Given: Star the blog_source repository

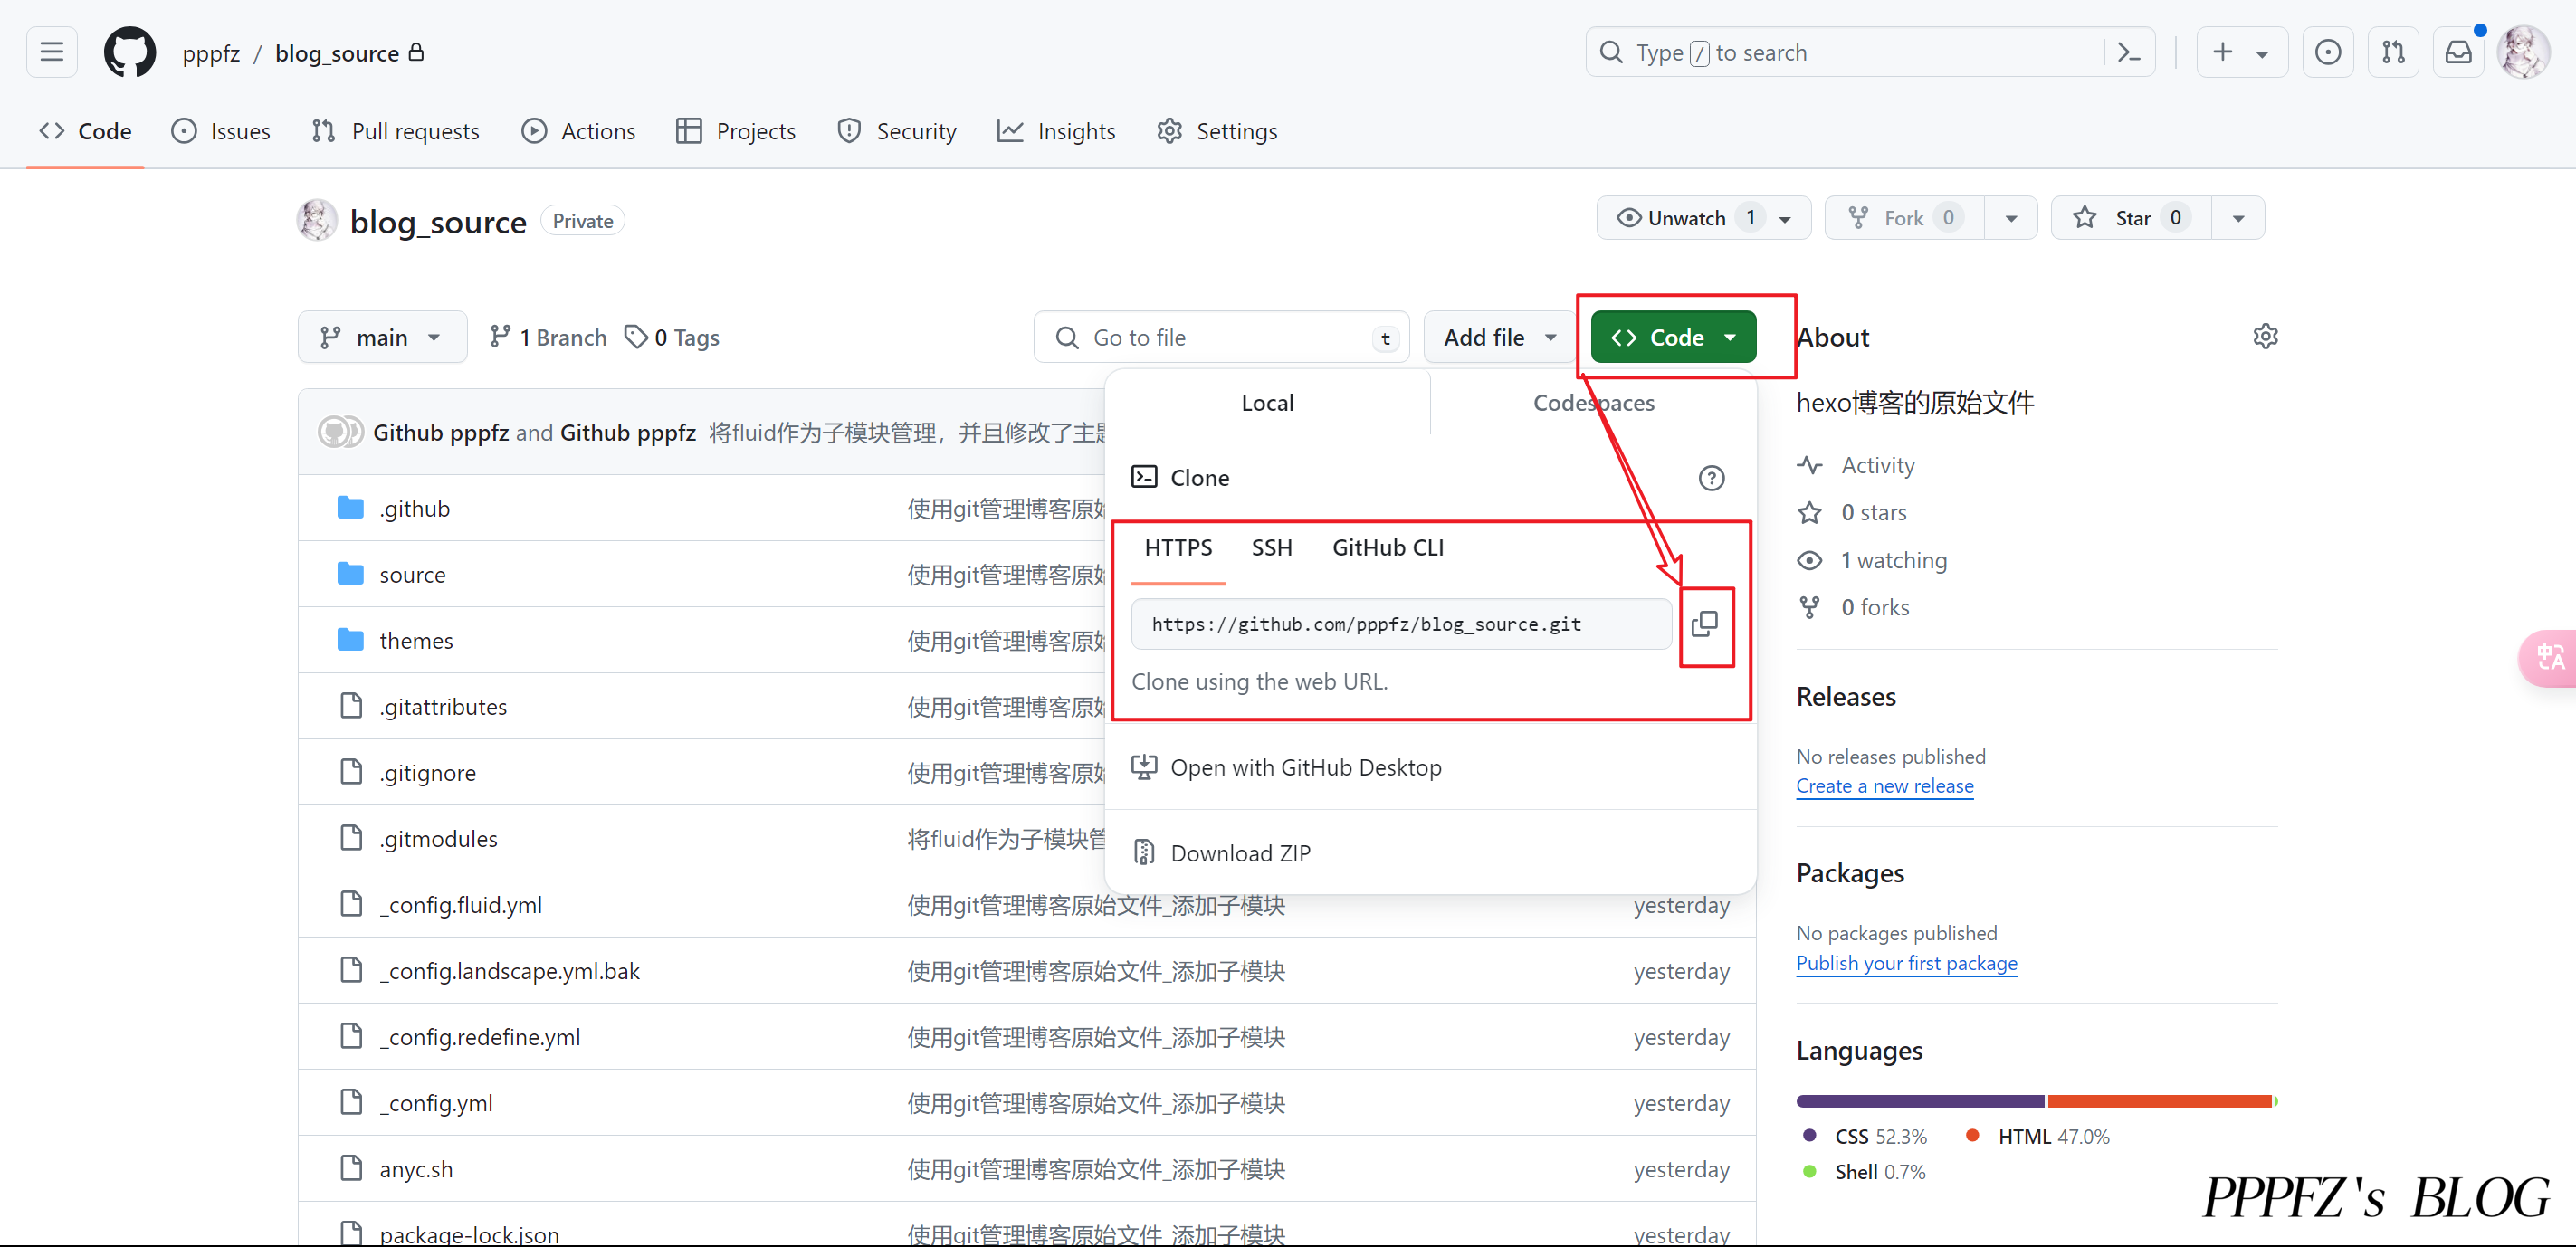Looking at the screenshot, I should tap(2131, 218).
